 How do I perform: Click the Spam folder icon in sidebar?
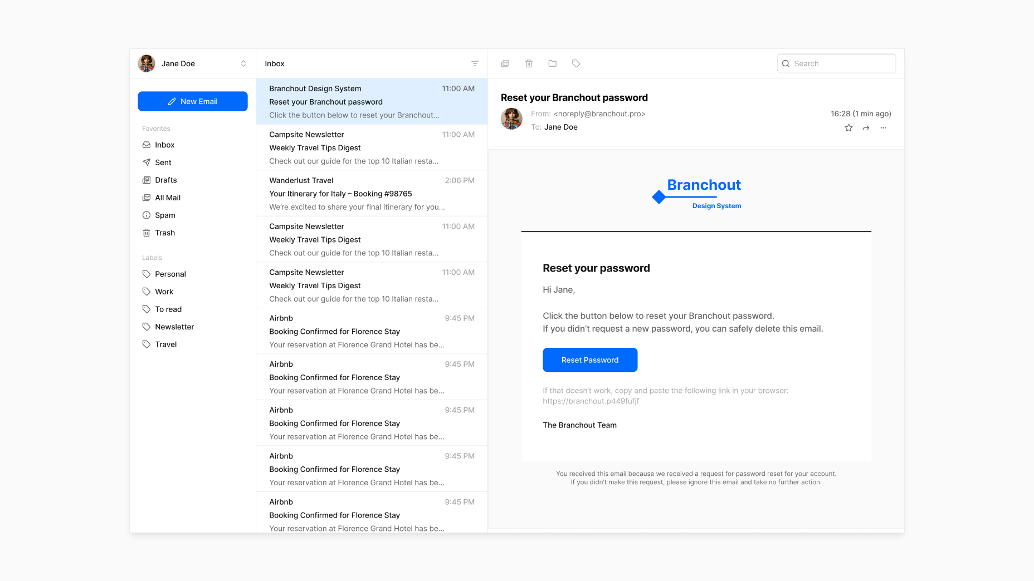(146, 215)
